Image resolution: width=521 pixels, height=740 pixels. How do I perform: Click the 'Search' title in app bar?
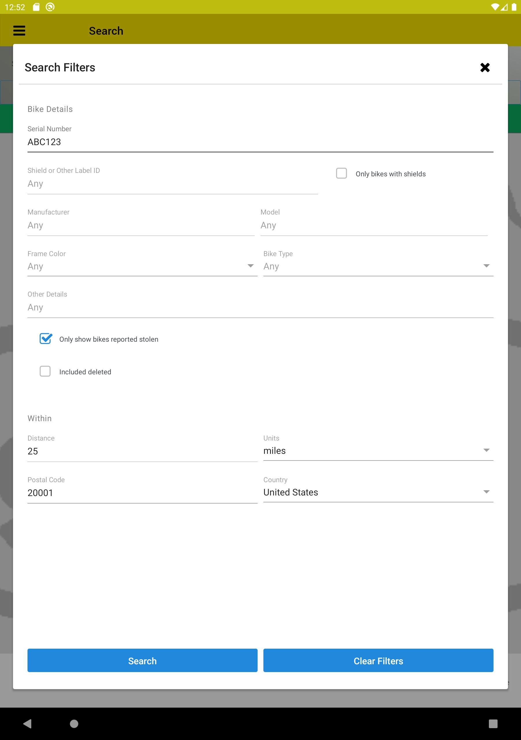106,31
